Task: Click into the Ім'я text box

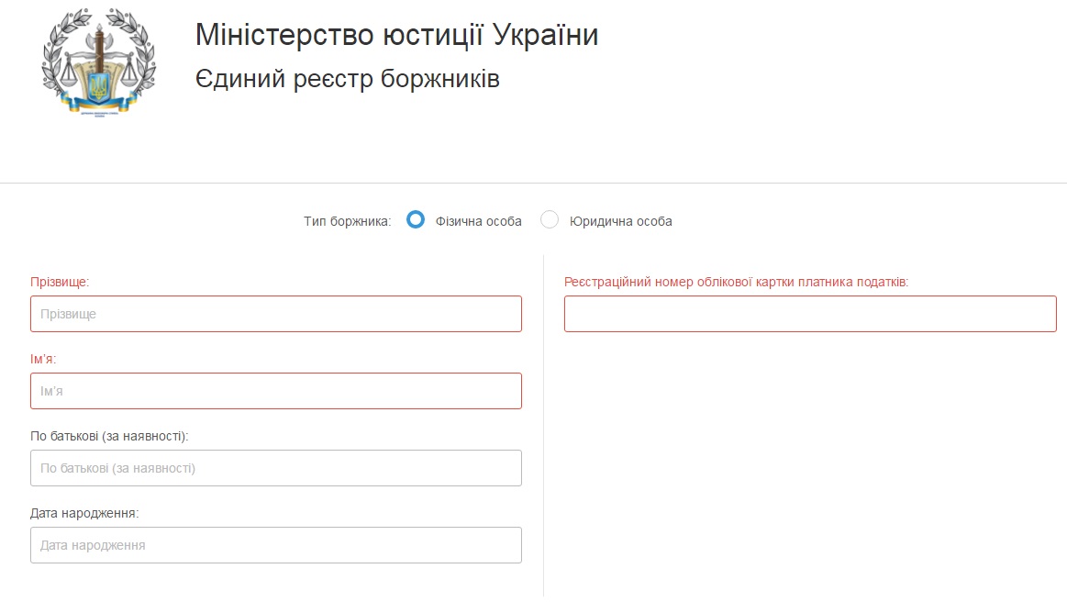Action: [x=275, y=391]
